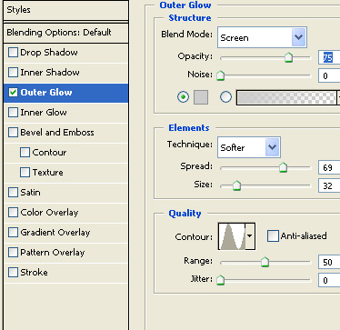
Task: Enable the Color Overlay checkbox
Action: [x=13, y=212]
